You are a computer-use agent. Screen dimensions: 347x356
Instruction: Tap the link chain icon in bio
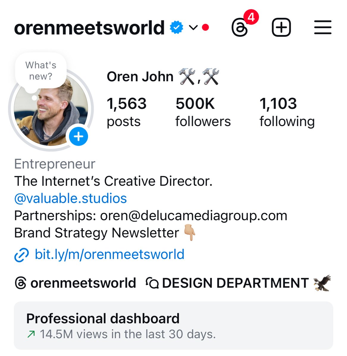[21, 255]
